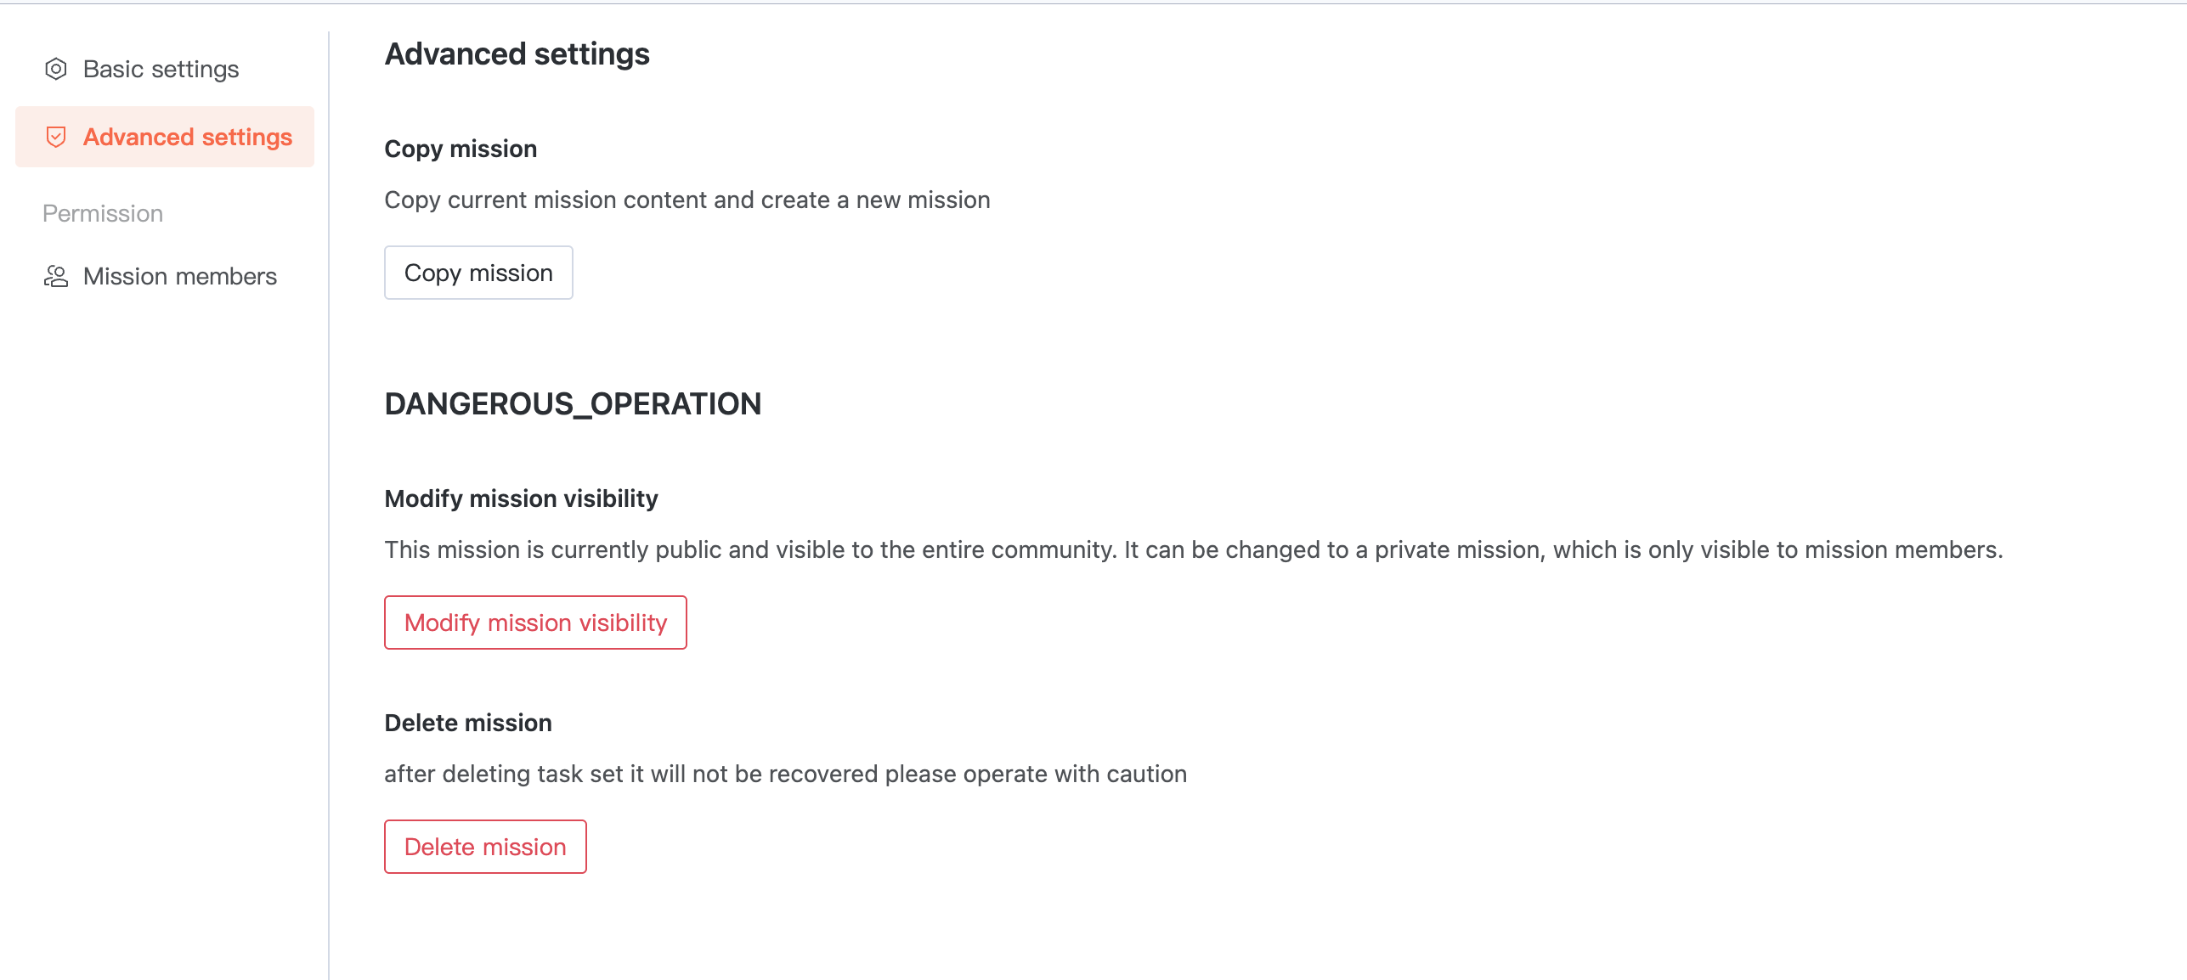2187x980 pixels.
Task: Click the sentence saying mission is currently public
Action: coord(749,549)
